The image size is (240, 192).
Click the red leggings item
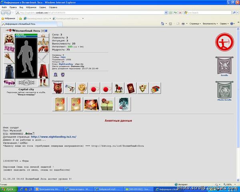pos(43,71)
